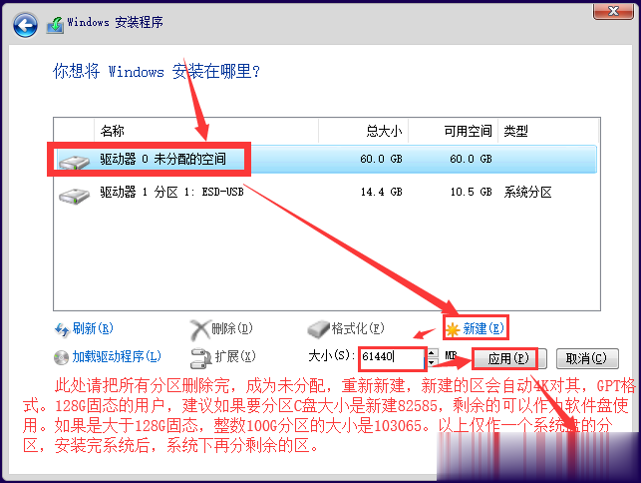This screenshot has height=483, width=641.
Task: Apply the partition size with 应用(P)
Action: [509, 358]
